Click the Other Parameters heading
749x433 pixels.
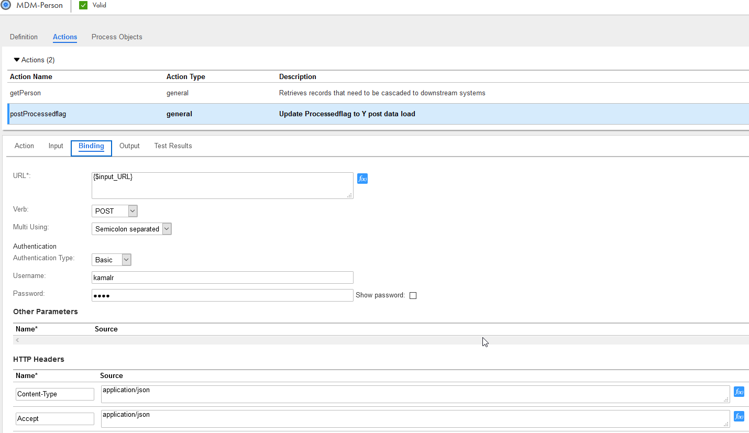[x=46, y=312]
